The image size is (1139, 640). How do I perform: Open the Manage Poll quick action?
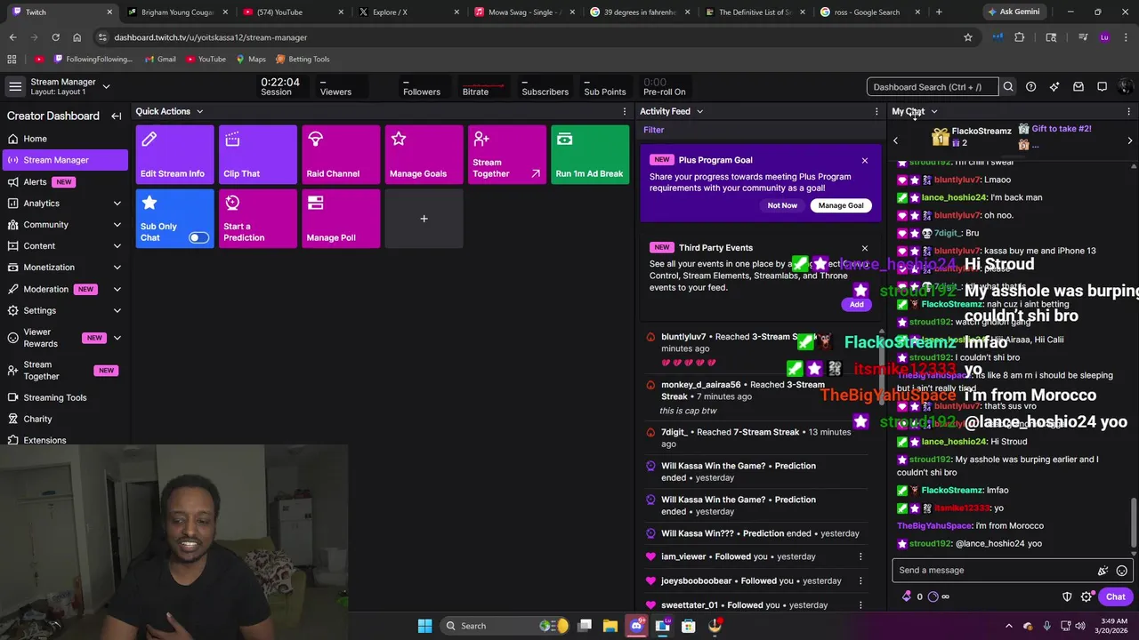point(341,219)
